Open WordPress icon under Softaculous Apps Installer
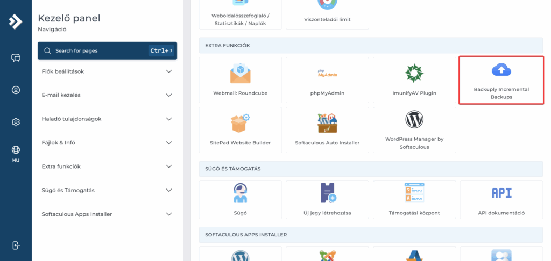551x261 pixels. pos(241,256)
